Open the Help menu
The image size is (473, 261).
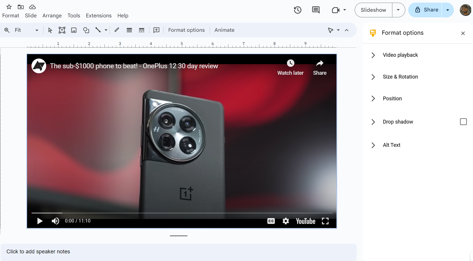click(123, 16)
